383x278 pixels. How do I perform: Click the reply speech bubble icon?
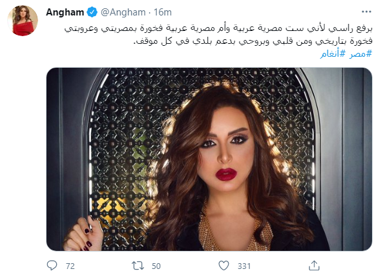click(x=52, y=266)
